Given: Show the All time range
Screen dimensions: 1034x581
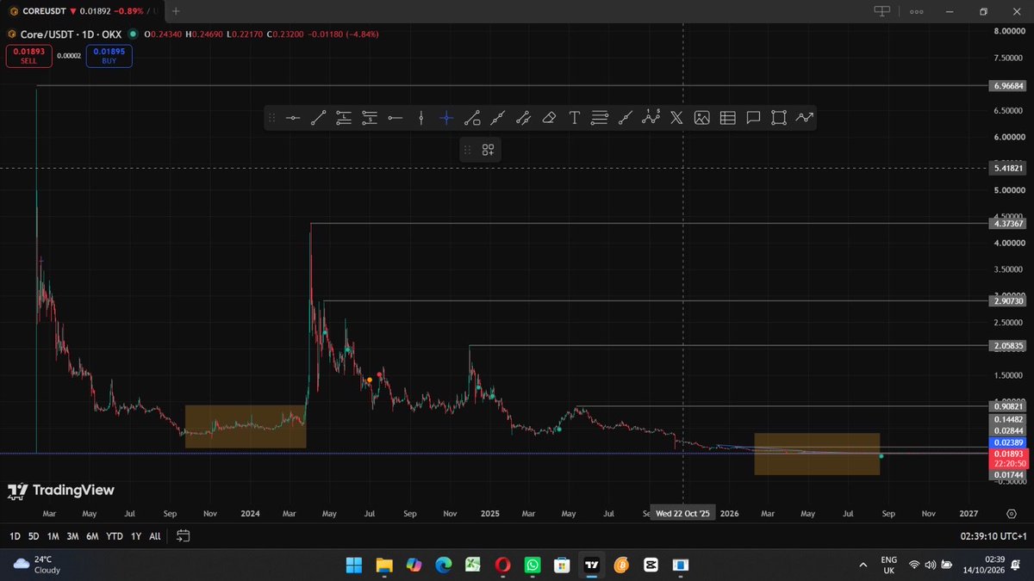Looking at the screenshot, I should coord(155,536).
